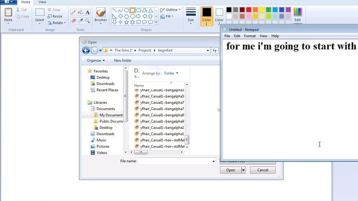Click the Paste icon in Clipboard

(8, 12)
